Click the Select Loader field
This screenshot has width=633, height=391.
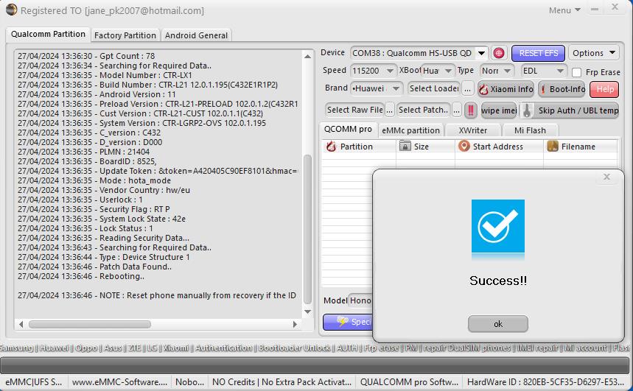coord(434,88)
